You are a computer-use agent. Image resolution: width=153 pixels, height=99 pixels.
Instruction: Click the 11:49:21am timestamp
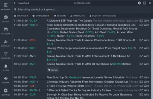[21, 21]
